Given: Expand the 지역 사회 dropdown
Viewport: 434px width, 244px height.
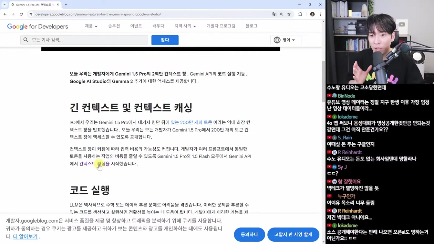Looking at the screenshot, I should point(185,26).
